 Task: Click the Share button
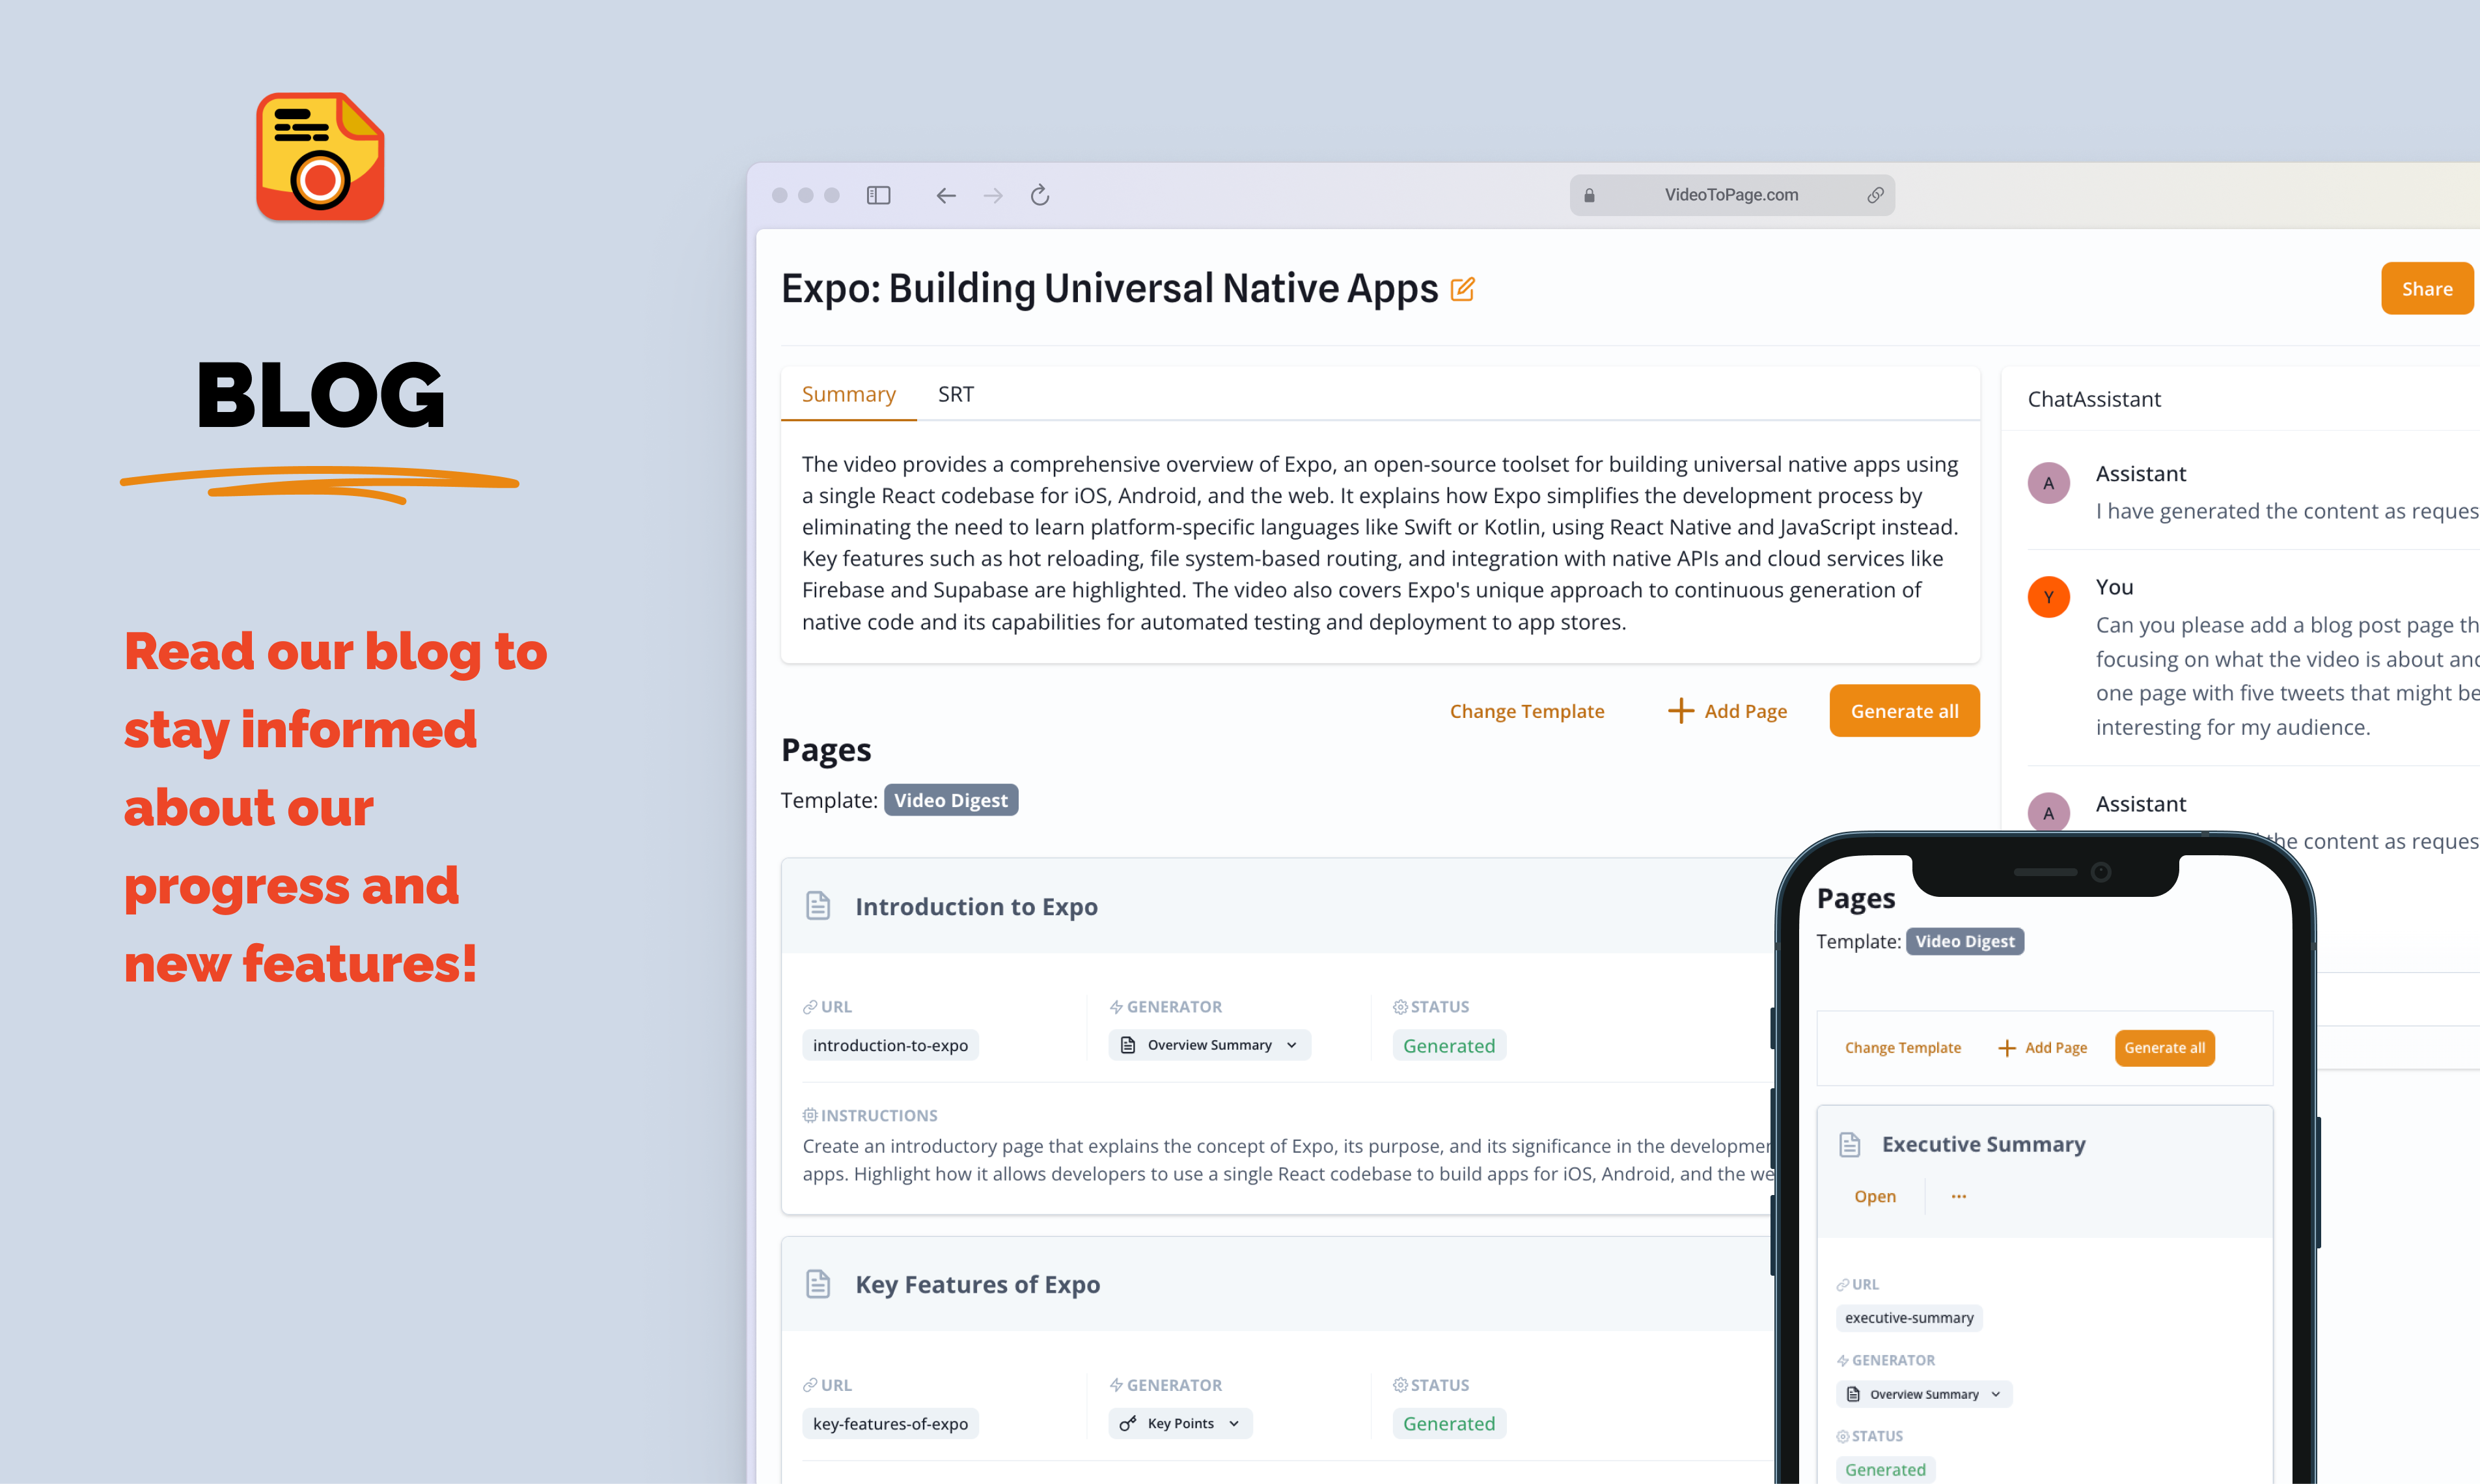click(x=2426, y=289)
